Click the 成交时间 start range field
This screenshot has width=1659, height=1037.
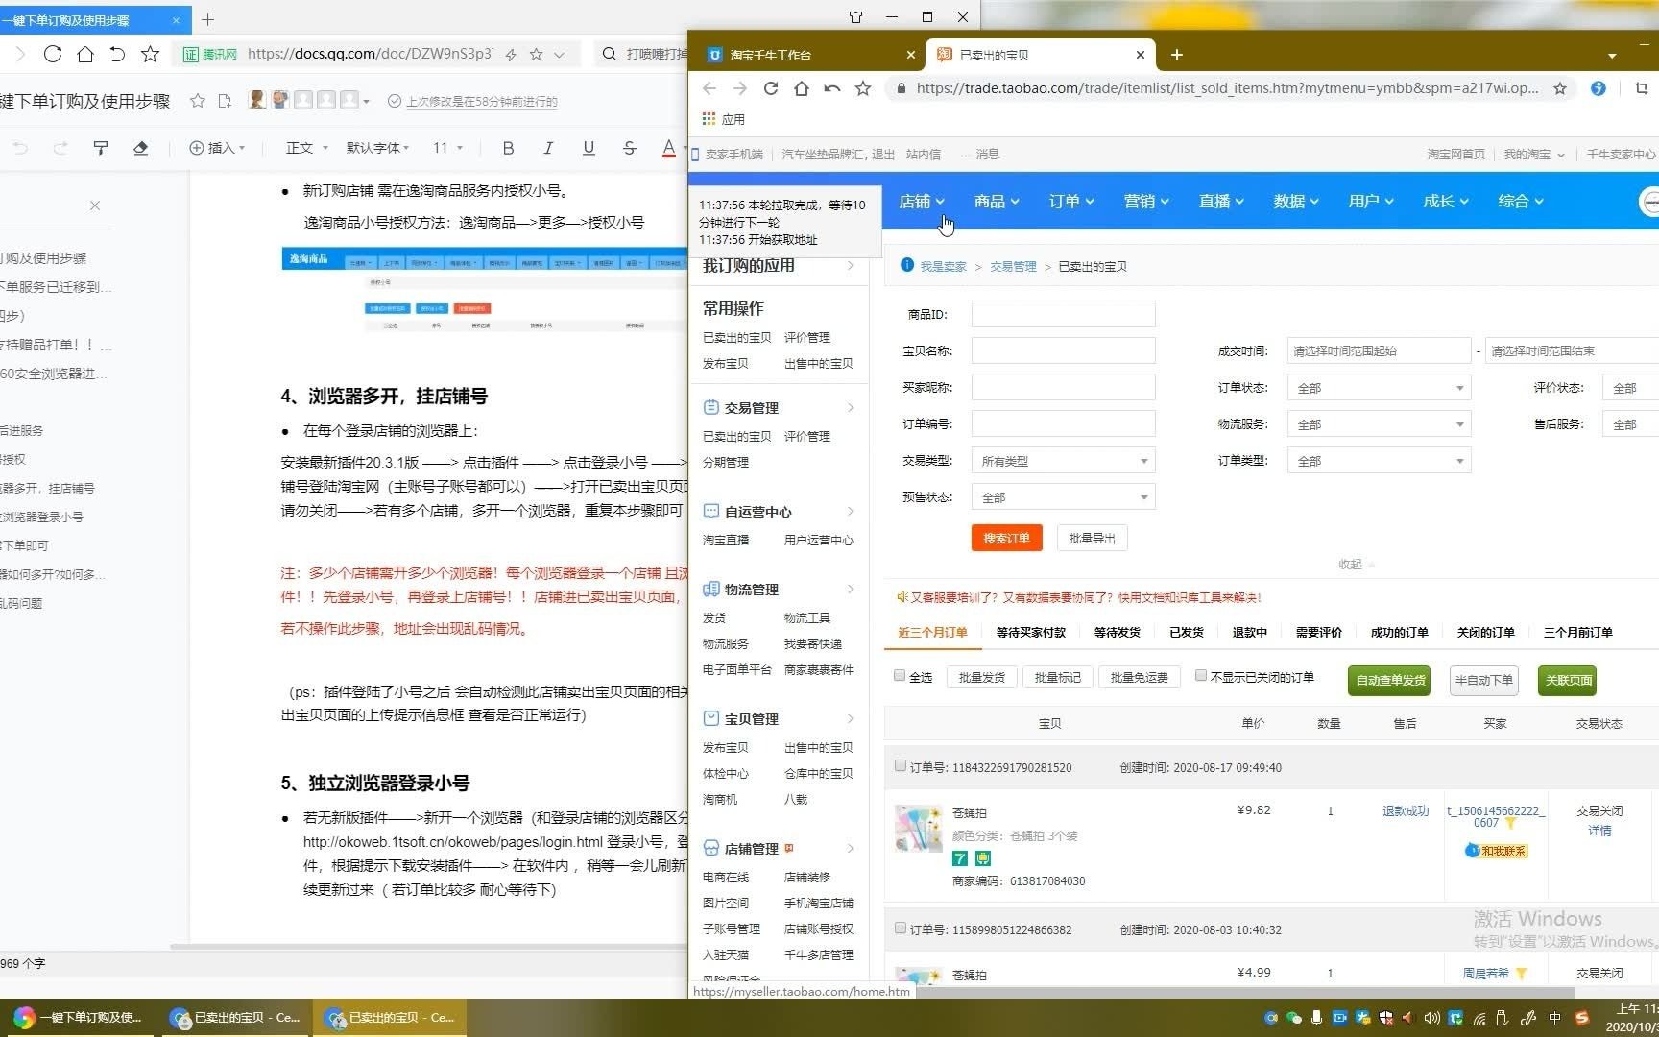[x=1379, y=350]
